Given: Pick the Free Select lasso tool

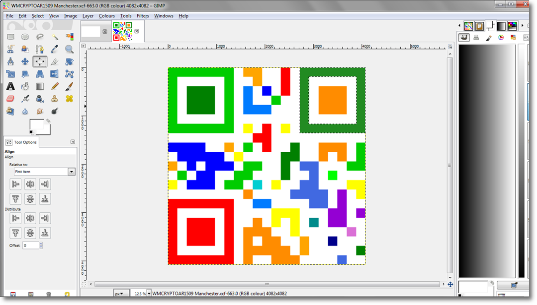Looking at the screenshot, I should tap(40, 37).
